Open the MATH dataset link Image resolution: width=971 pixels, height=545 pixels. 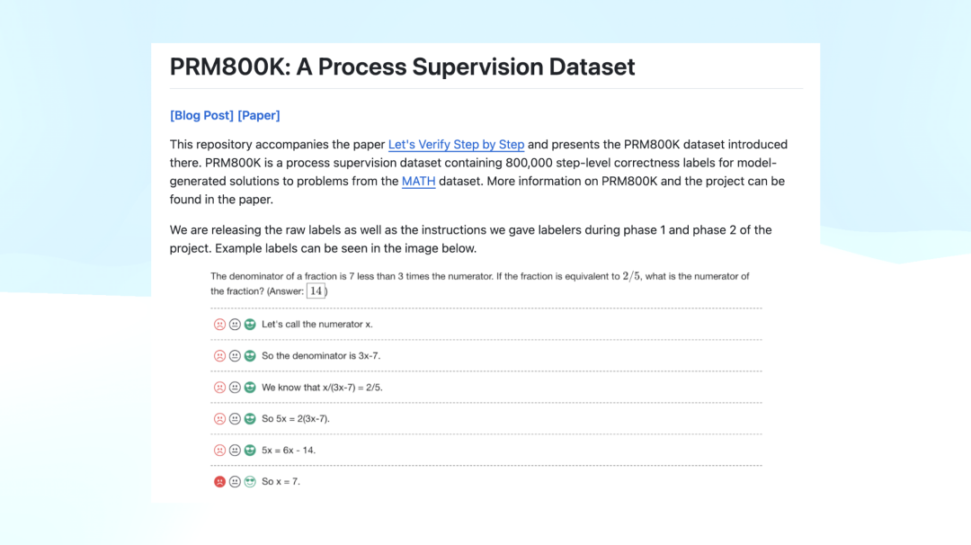[x=418, y=182]
